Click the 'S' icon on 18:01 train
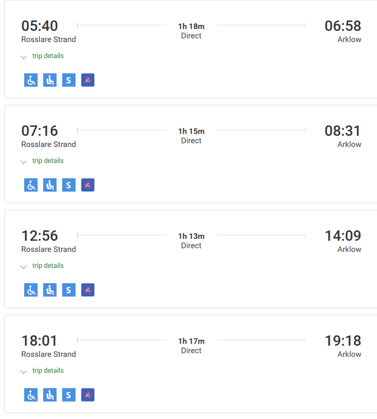 [68, 395]
